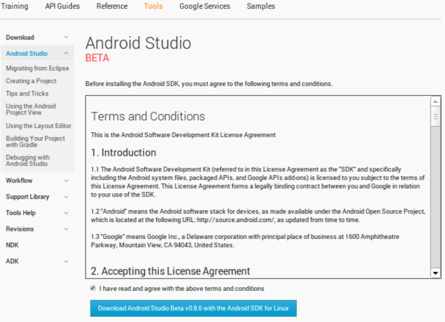
Task: Click Download Android Studio Beta v0.8.6 button
Action: point(193,308)
